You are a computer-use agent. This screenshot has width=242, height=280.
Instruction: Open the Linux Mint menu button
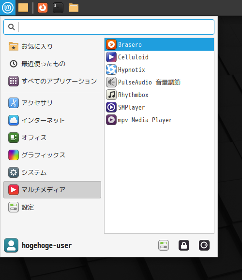8,8
